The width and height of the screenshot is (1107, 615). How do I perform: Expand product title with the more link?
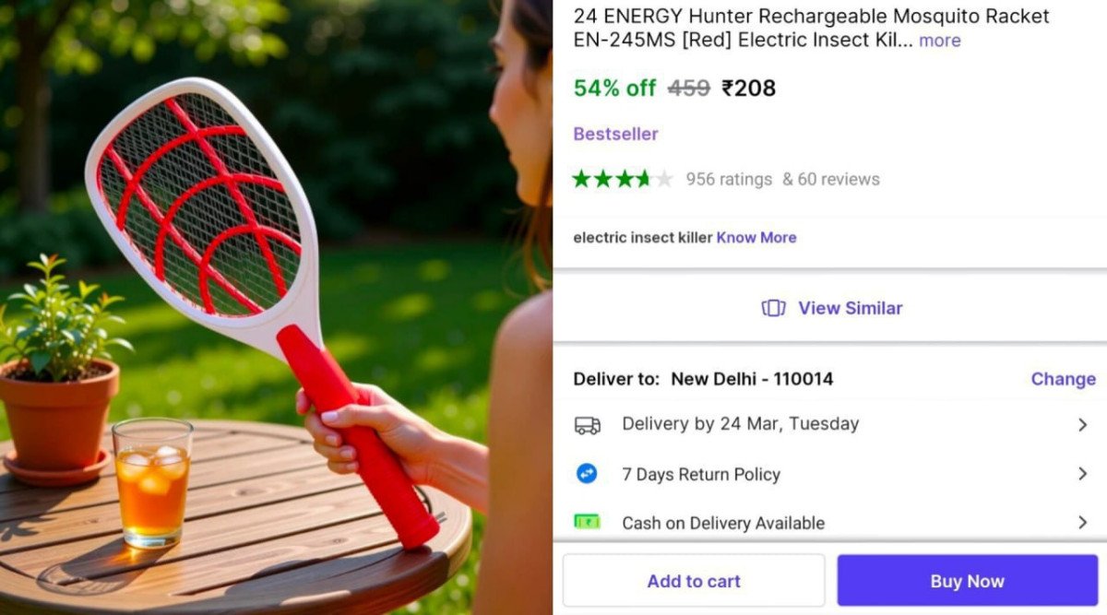pos(939,41)
